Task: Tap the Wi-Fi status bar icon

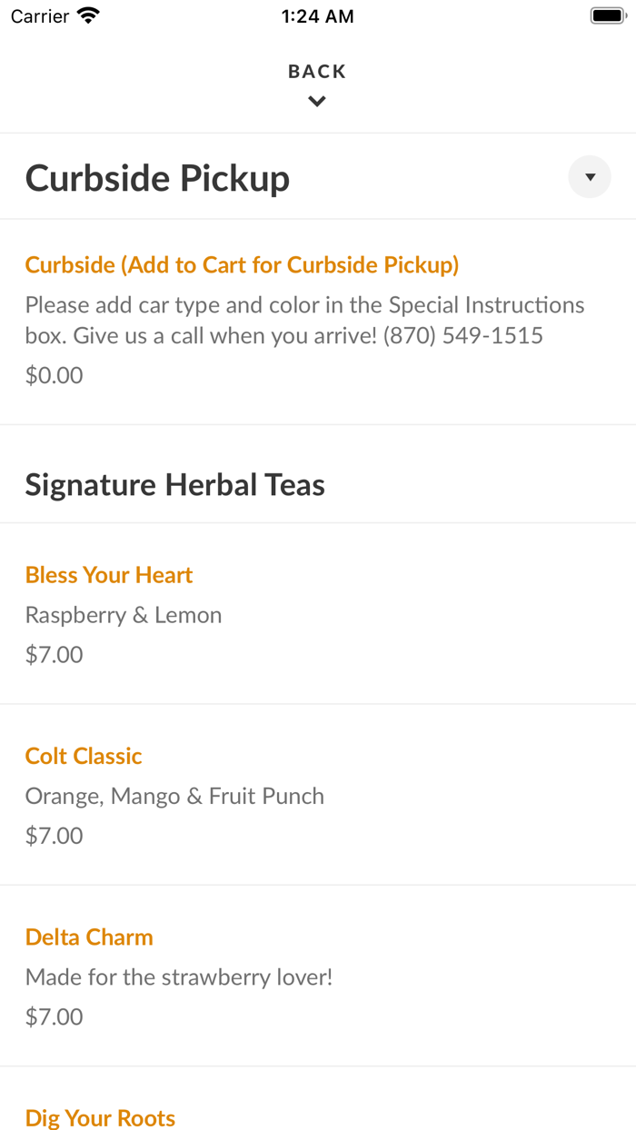Action: coord(88,15)
